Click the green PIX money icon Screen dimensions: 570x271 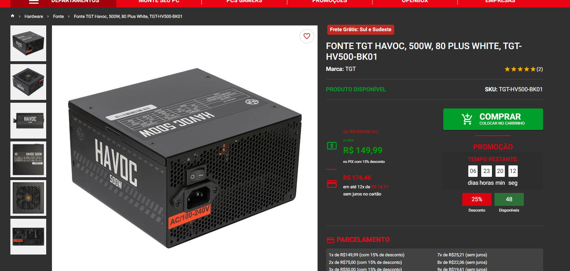332,146
